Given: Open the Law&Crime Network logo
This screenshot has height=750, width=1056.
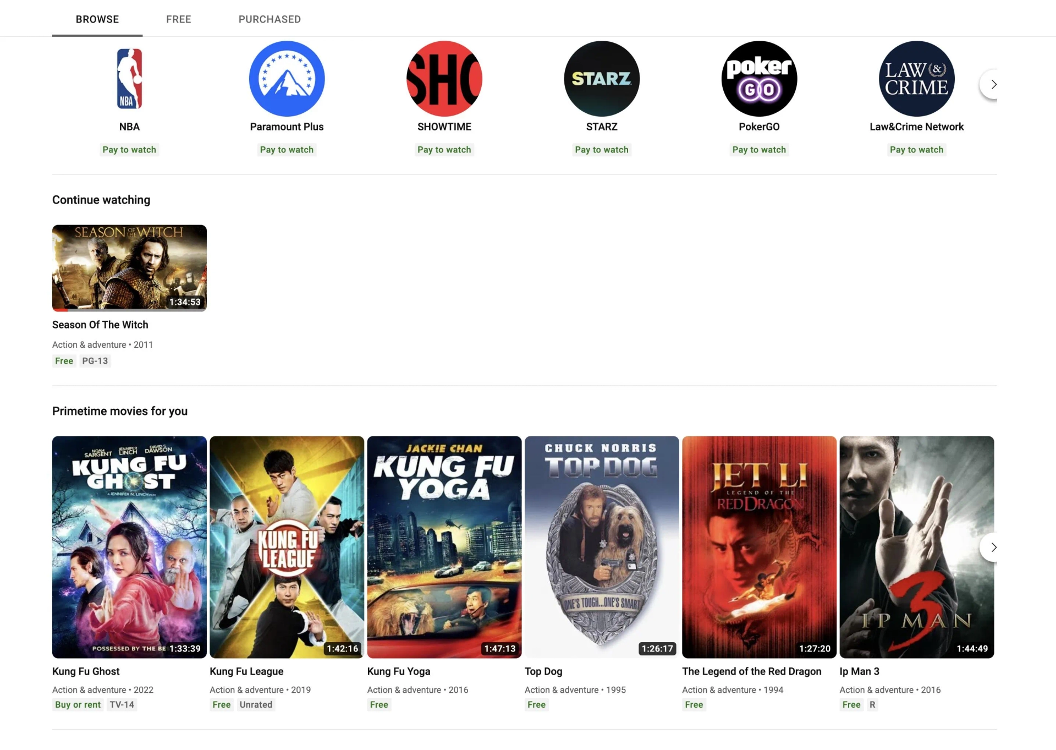Looking at the screenshot, I should 916,79.
